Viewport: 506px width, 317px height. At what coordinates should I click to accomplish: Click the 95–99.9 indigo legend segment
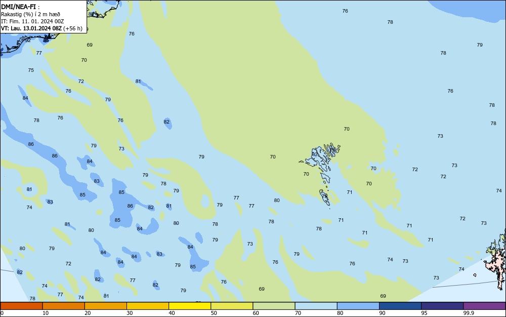coord(442,306)
